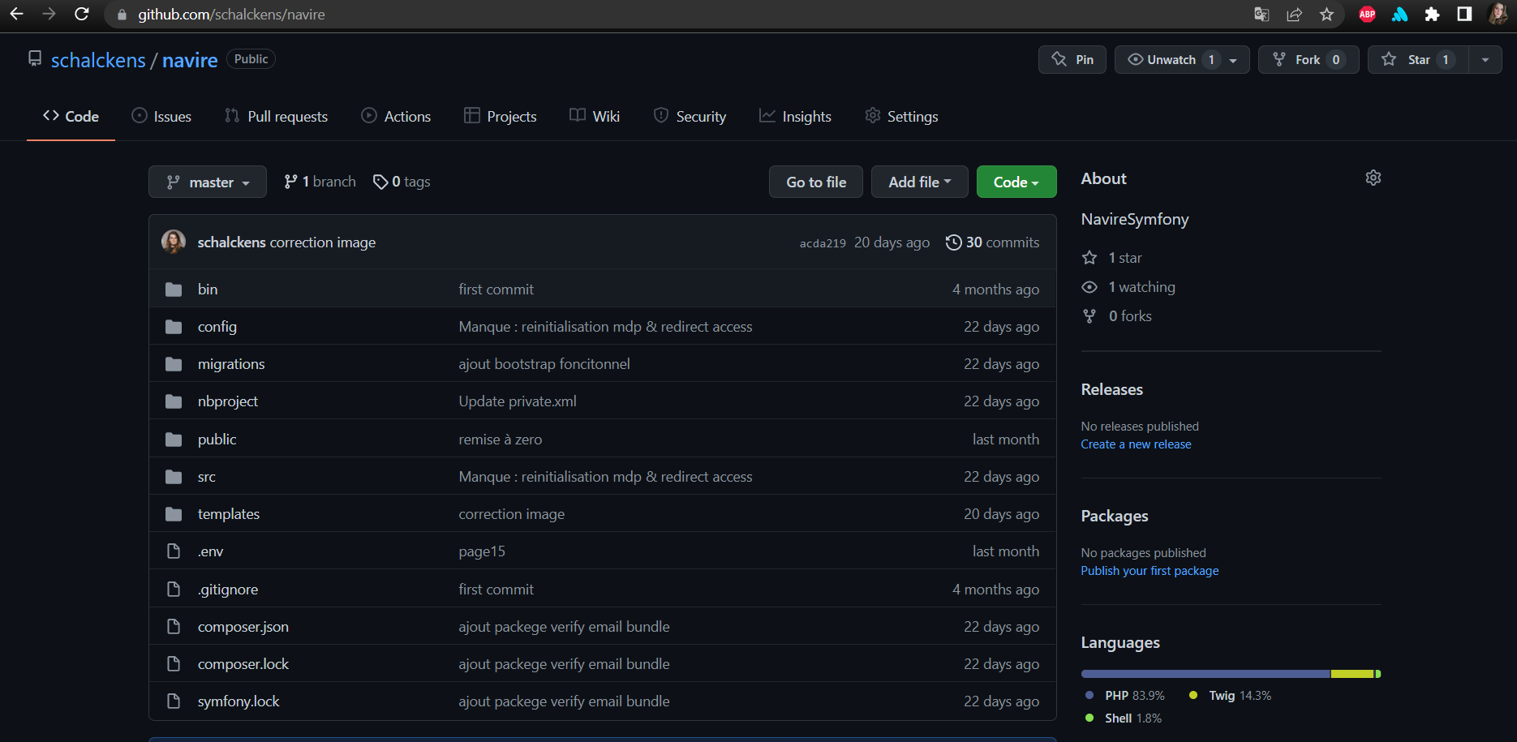This screenshot has width=1517, height=742.
Task: Open the Settings tab
Action: (x=901, y=116)
